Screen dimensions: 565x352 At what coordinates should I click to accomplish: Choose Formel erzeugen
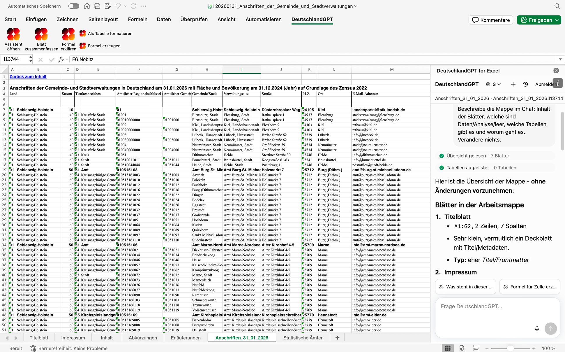(x=100, y=46)
